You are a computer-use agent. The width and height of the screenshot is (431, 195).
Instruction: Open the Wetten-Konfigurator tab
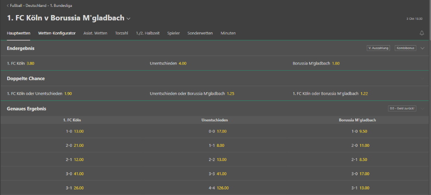pos(57,33)
